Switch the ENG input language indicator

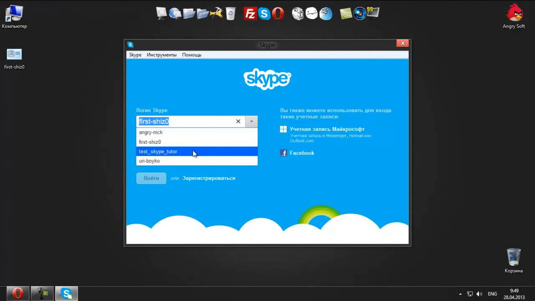(492, 294)
